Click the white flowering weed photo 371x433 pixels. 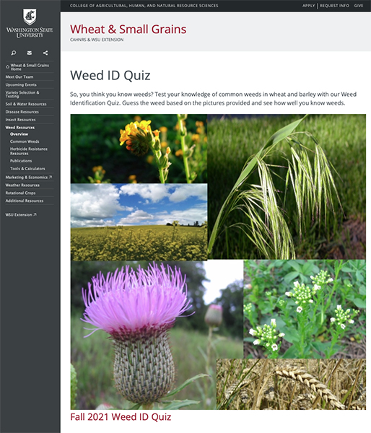(305, 309)
